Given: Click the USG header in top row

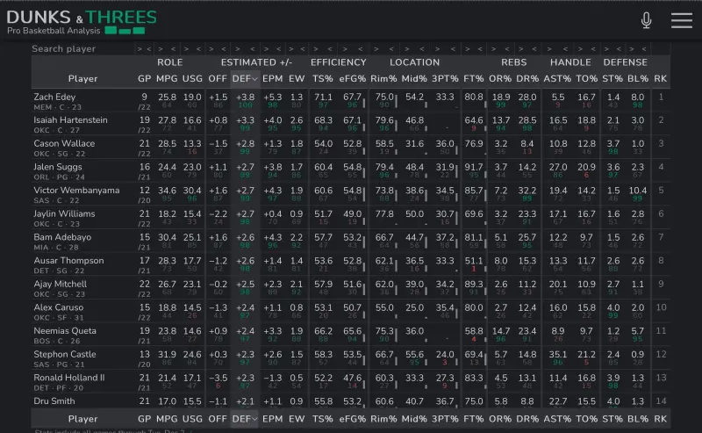Looking at the screenshot, I should click(x=192, y=78).
